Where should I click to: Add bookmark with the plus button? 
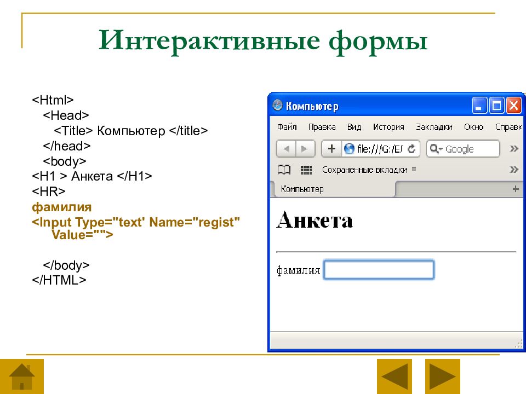331,149
